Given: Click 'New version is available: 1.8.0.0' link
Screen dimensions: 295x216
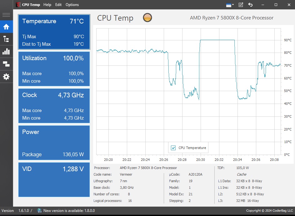Looking at the screenshot, I should (x=69, y=211).
